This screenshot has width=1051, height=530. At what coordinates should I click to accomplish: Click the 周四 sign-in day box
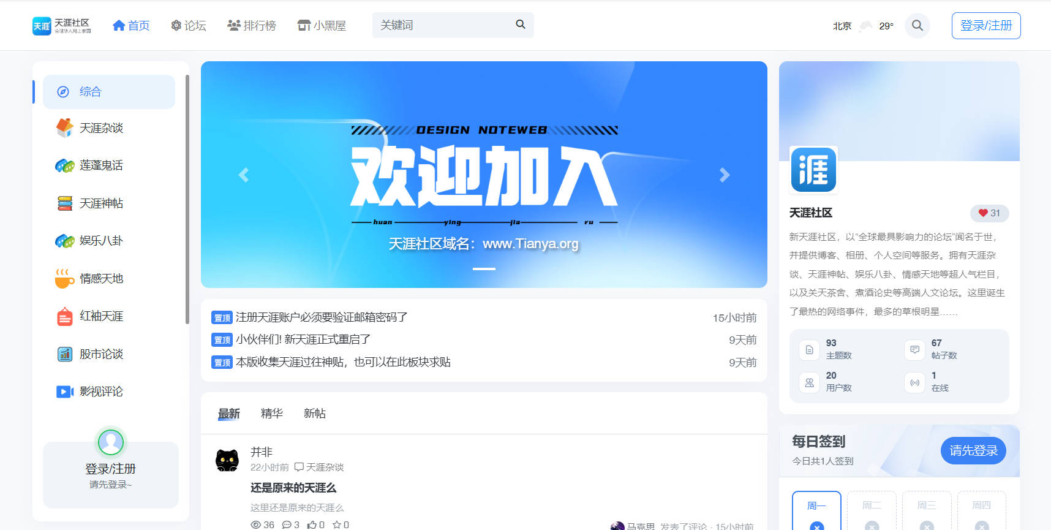click(982, 510)
